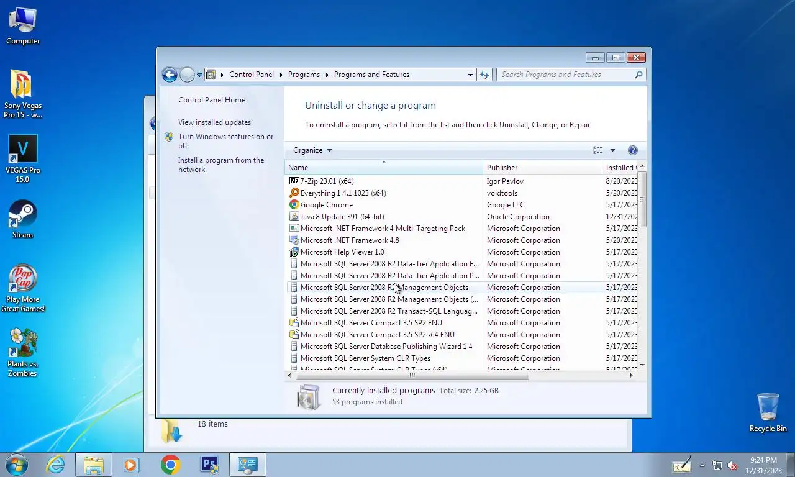Refresh the Programs and Features address bar
Screen dimensions: 795x477
484,75
